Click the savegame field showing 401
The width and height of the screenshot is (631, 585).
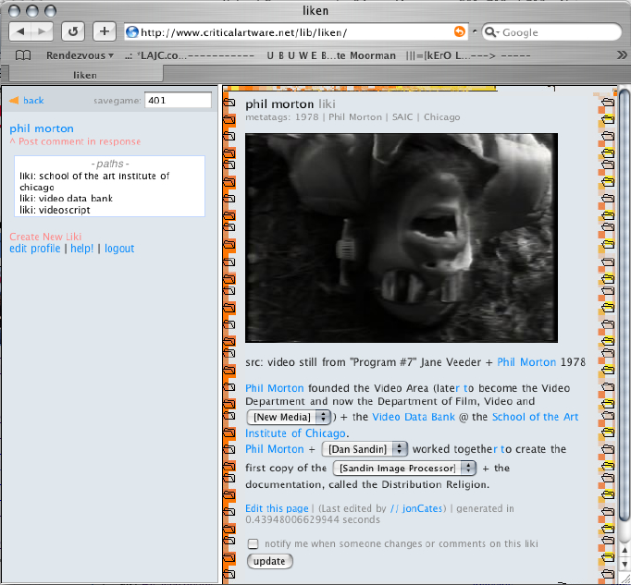click(x=178, y=101)
